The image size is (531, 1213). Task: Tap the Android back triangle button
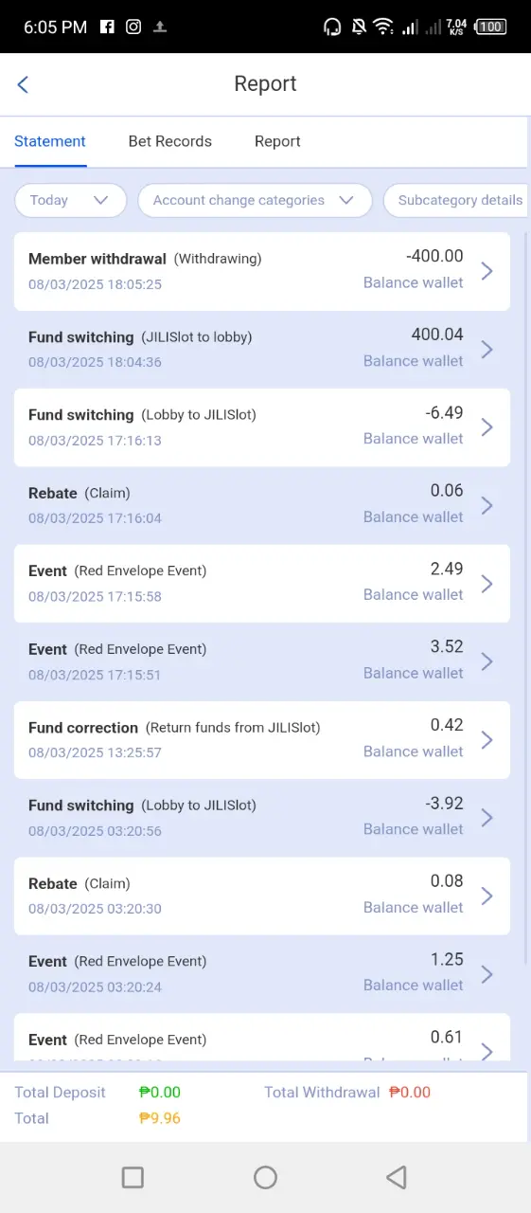tap(397, 1177)
